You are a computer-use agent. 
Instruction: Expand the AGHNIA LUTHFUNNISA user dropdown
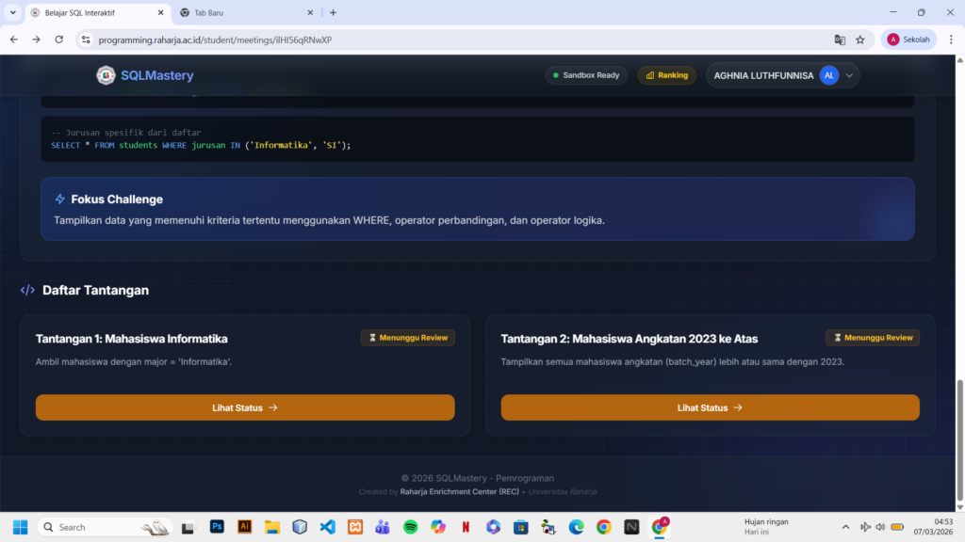[x=850, y=75]
